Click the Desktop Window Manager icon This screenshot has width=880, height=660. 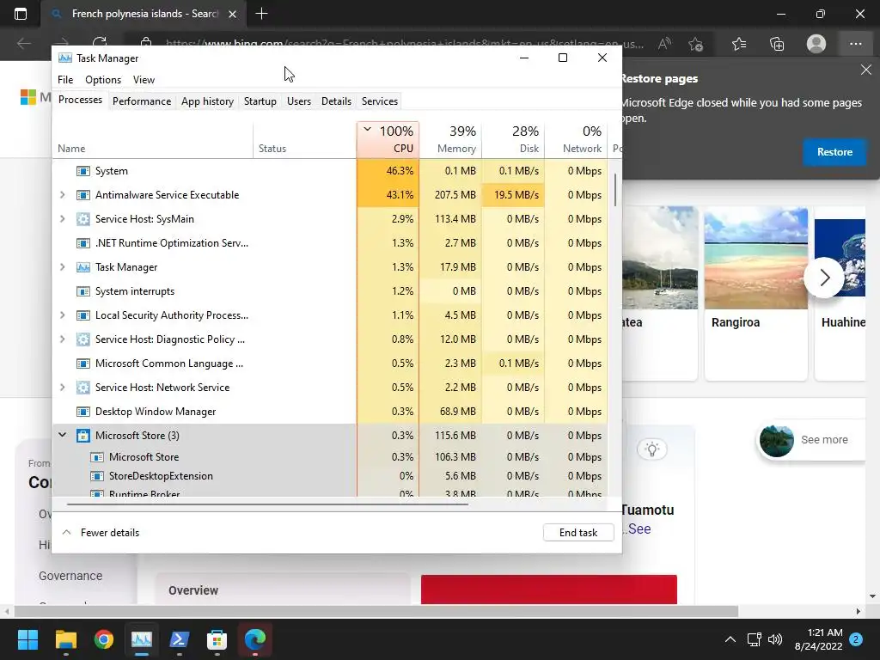pyautogui.click(x=83, y=412)
